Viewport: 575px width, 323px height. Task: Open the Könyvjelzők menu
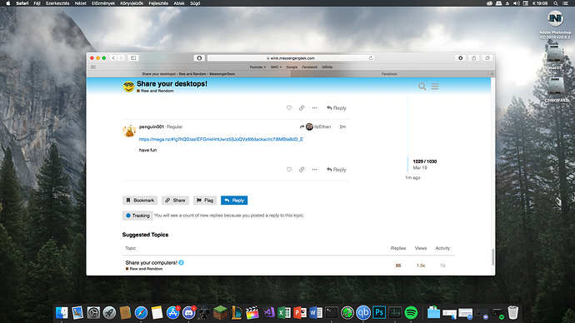[132, 3]
